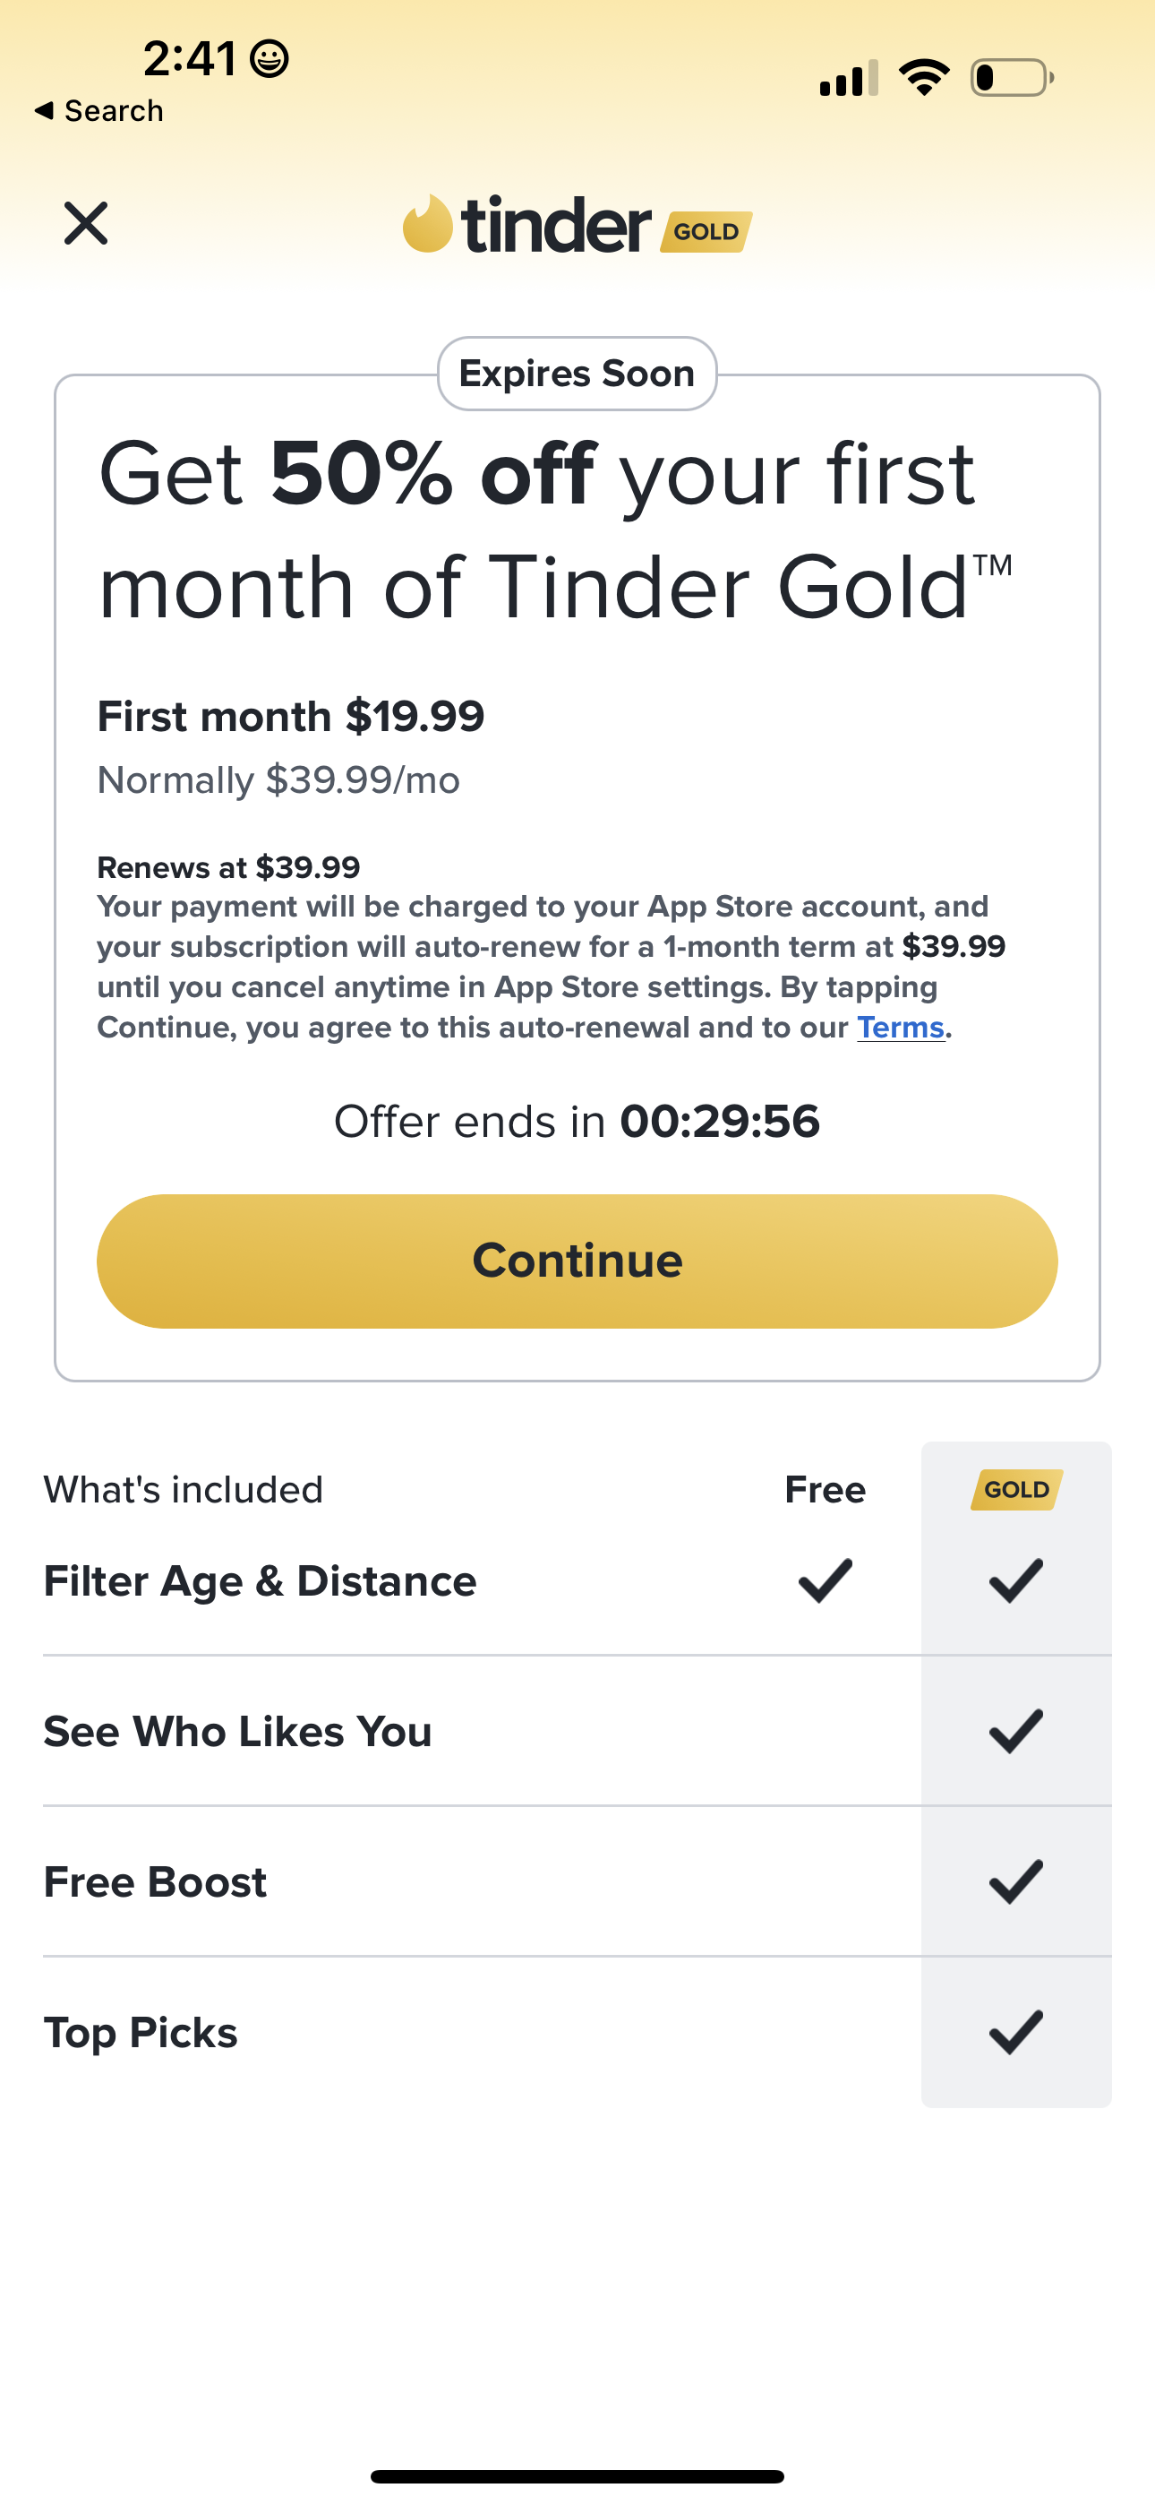Tap the offer countdown timer
This screenshot has height=2505, width=1155.
(720, 1121)
